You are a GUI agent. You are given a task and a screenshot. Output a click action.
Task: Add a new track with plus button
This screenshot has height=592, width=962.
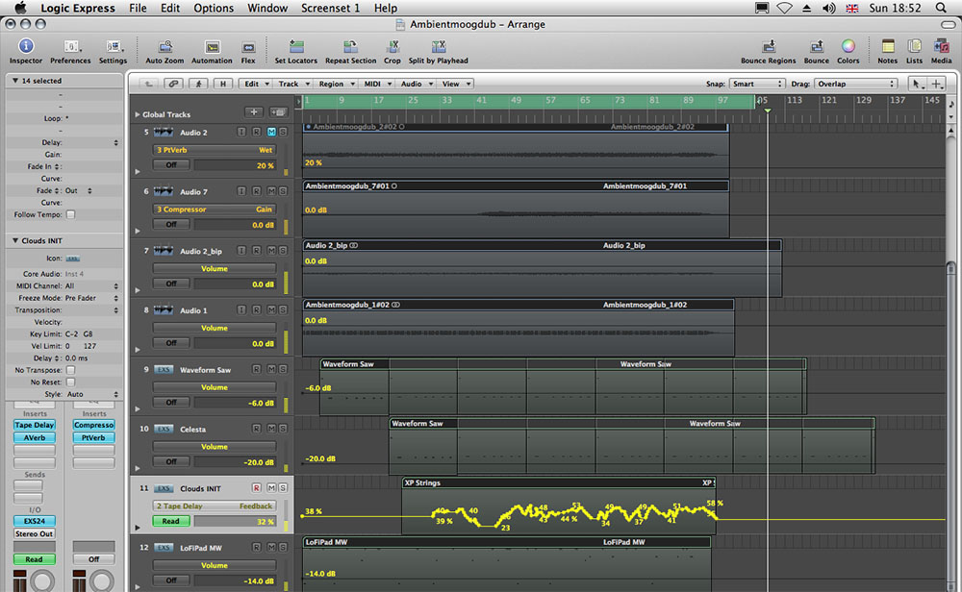[254, 112]
